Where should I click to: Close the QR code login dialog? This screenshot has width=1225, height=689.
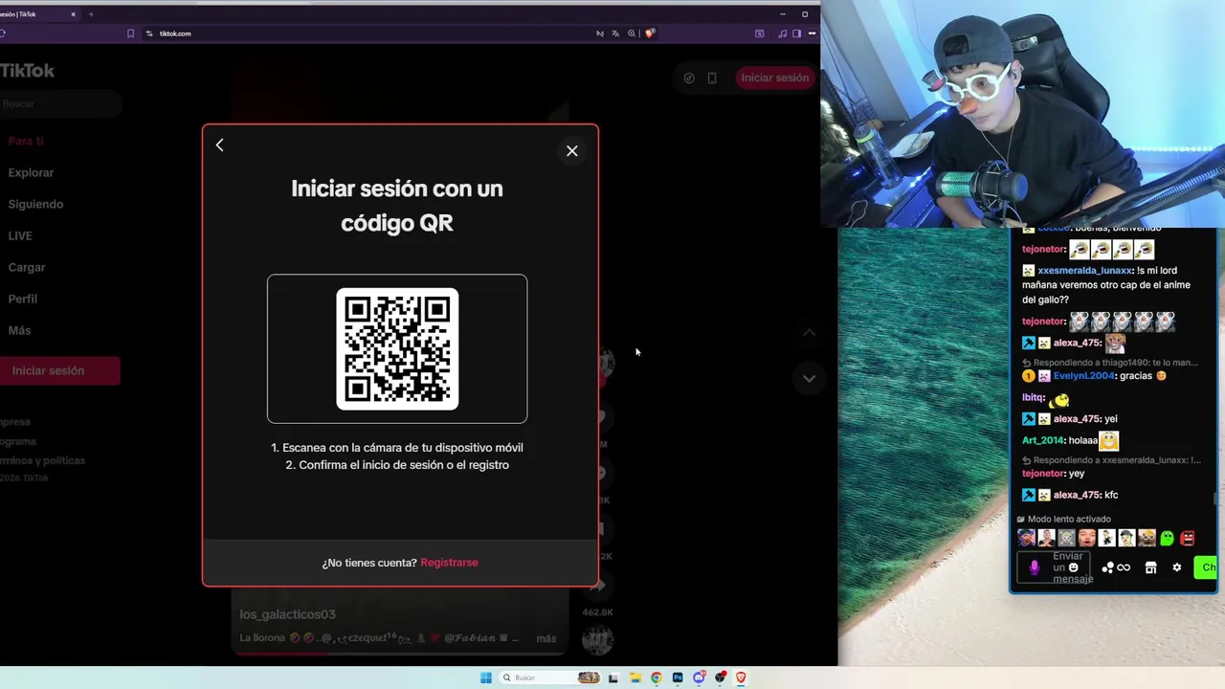[572, 151]
